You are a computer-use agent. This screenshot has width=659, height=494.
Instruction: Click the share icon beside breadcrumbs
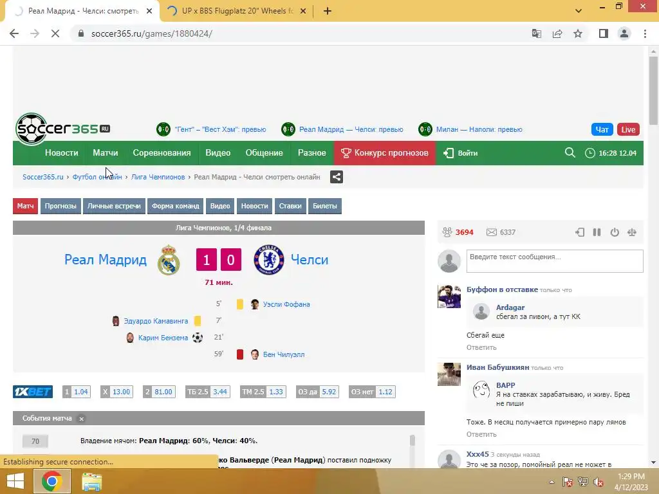pos(336,177)
